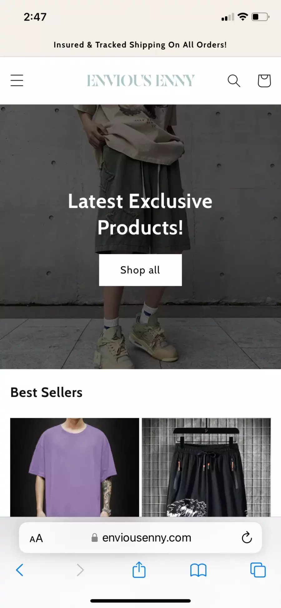Click the Shop all button
Screen dimensions: 281x608
pos(140,270)
